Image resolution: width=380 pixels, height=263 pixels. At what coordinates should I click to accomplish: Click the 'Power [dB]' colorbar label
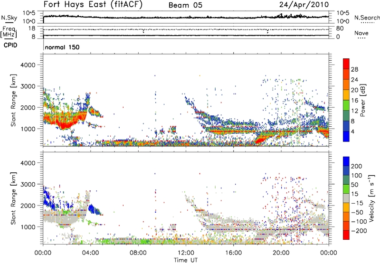point(363,100)
